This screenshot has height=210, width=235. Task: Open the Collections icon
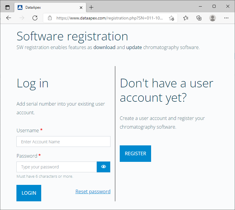(x=199, y=18)
